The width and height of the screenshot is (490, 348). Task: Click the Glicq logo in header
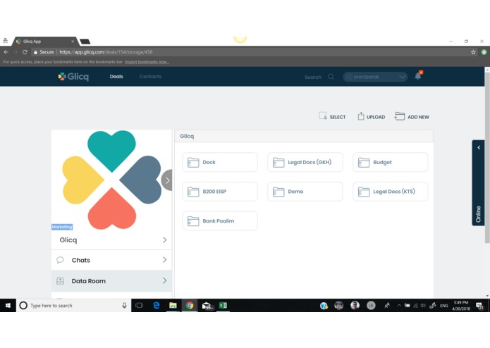point(73,77)
